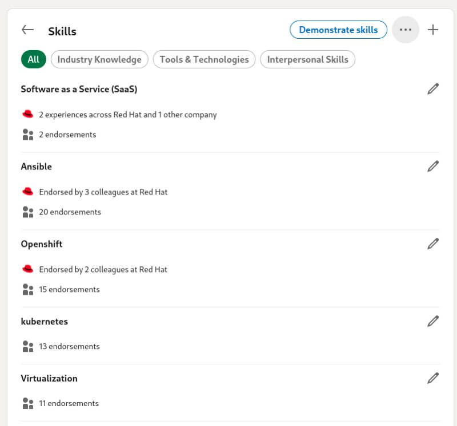This screenshot has height=426, width=457.
Task: Toggle the Industry Knowledge filter
Action: (x=99, y=59)
